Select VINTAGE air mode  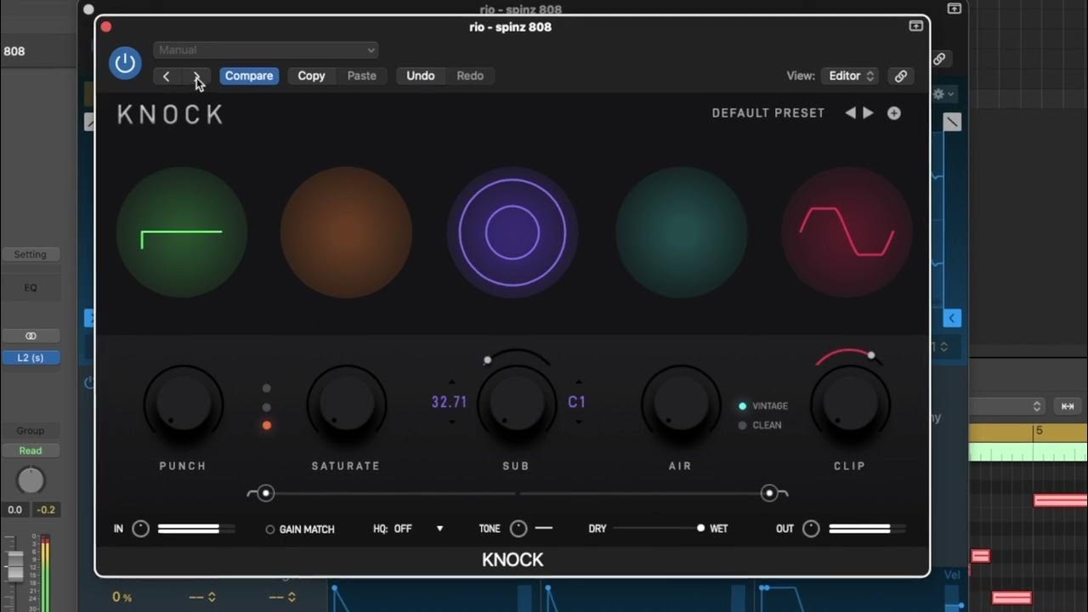click(x=763, y=406)
